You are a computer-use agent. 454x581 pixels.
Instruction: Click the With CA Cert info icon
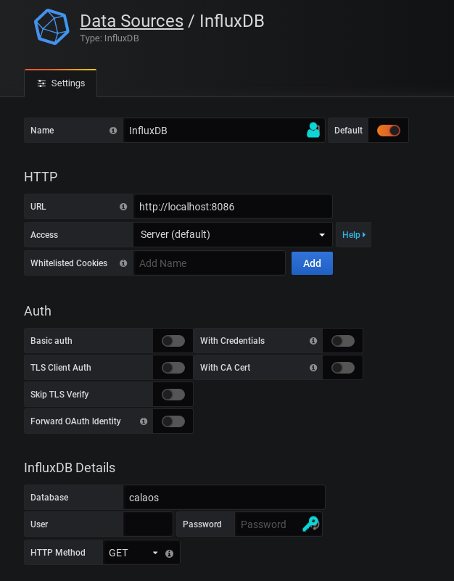click(x=313, y=368)
